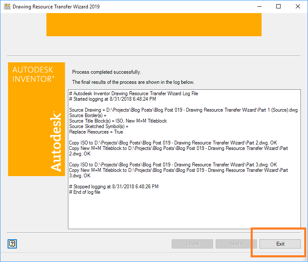This screenshot has height=262, width=308.
Task: Click the "Source Sketched Symbol(s) =" log line
Action: (99, 126)
